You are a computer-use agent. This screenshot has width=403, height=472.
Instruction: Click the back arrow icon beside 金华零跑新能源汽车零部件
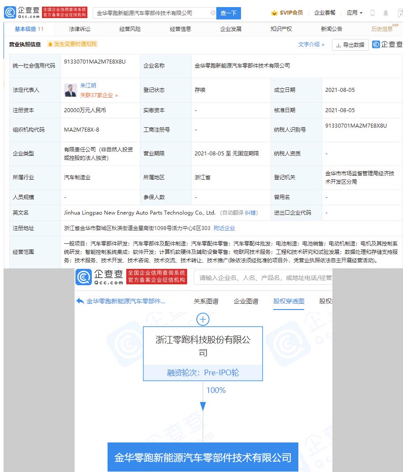coord(80,301)
